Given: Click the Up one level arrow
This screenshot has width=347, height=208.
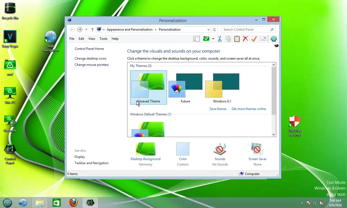Looking at the screenshot, I should coord(92,30).
